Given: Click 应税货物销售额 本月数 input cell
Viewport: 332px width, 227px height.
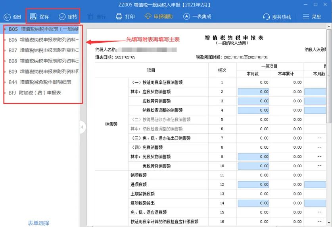Looking at the screenshot, I should tap(253, 92).
